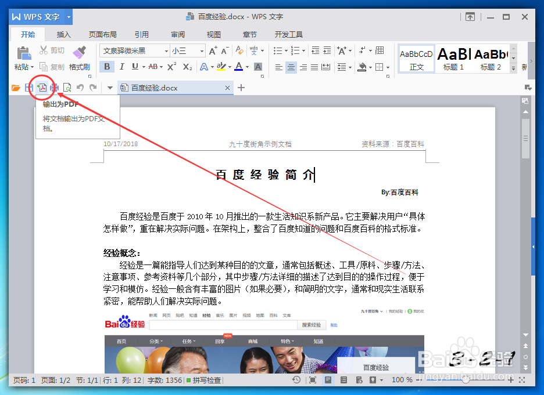
Task: Toggle align left
Action: point(278,67)
